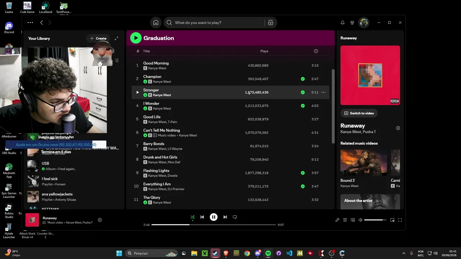Open the artist link Dwele under Flashing Lights

coord(172,176)
